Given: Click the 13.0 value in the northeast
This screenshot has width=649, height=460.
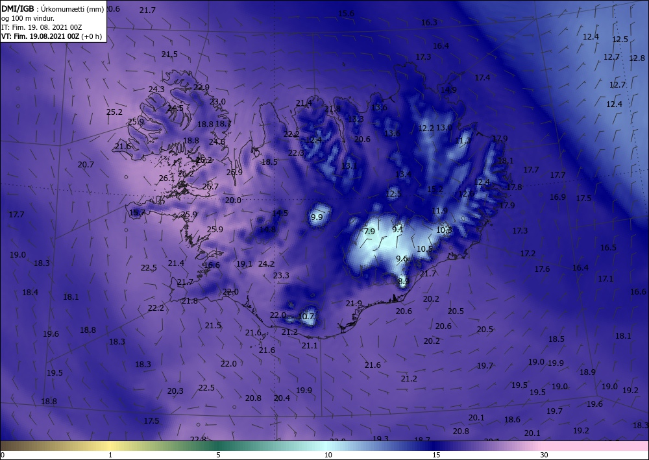Looking at the screenshot, I should coord(444,127).
